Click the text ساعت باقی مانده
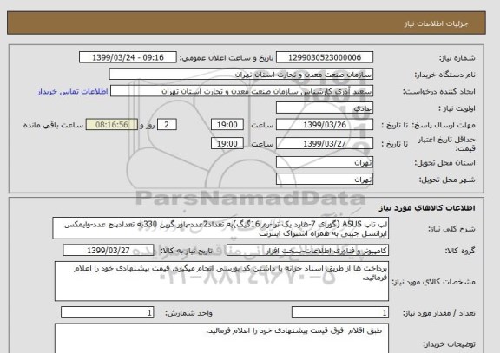 [53, 125]
